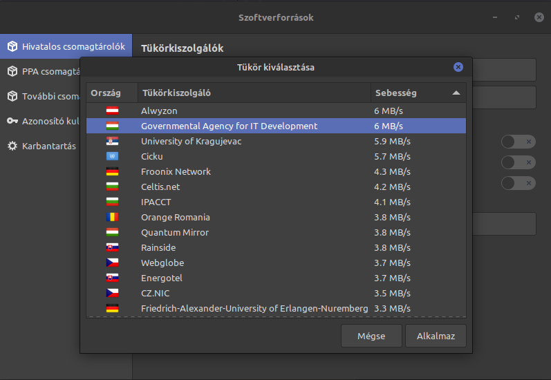551x380 pixels.
Task: Click the Czech flag beside CZ.NIC
Action: [x=112, y=293]
